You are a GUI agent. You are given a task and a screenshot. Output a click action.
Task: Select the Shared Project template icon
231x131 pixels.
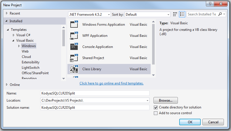[x=74, y=58]
